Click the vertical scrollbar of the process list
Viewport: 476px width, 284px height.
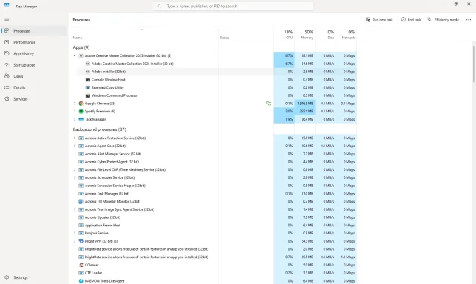(473, 64)
